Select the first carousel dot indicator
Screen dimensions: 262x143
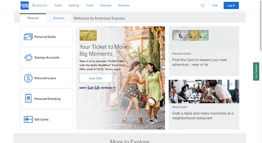[115, 124]
